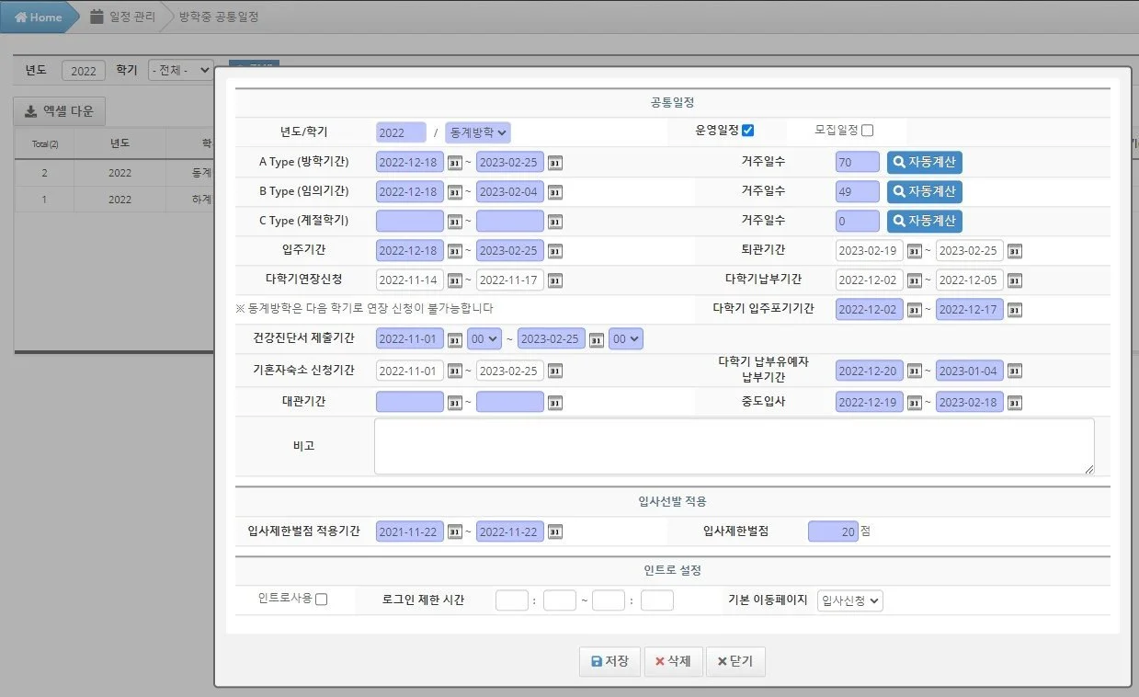Viewport: 1139px width, 697px height.
Task: Open the start hour dropdown for 건강진단서 제출기간
Action: 484,339
